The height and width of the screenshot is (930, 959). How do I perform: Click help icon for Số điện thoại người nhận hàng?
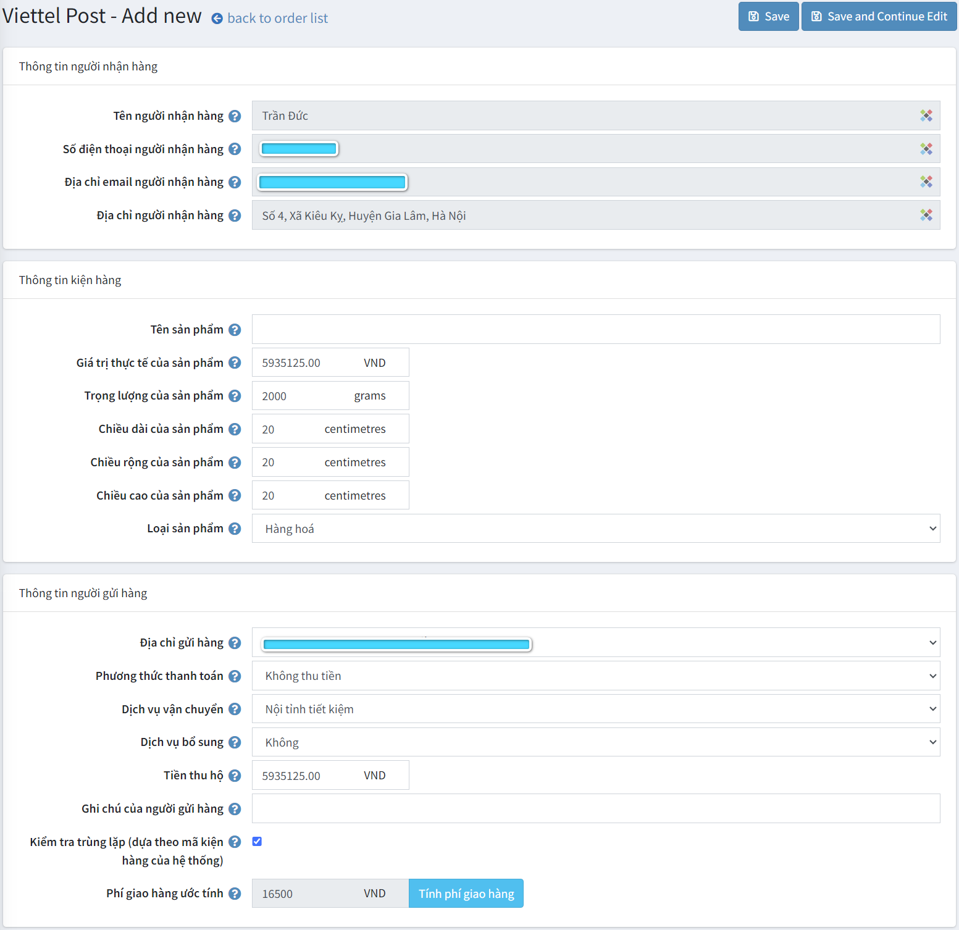point(235,149)
